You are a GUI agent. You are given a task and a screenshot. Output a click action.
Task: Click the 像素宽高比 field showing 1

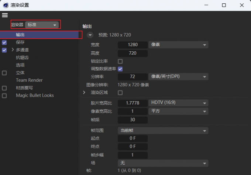click(x=133, y=111)
